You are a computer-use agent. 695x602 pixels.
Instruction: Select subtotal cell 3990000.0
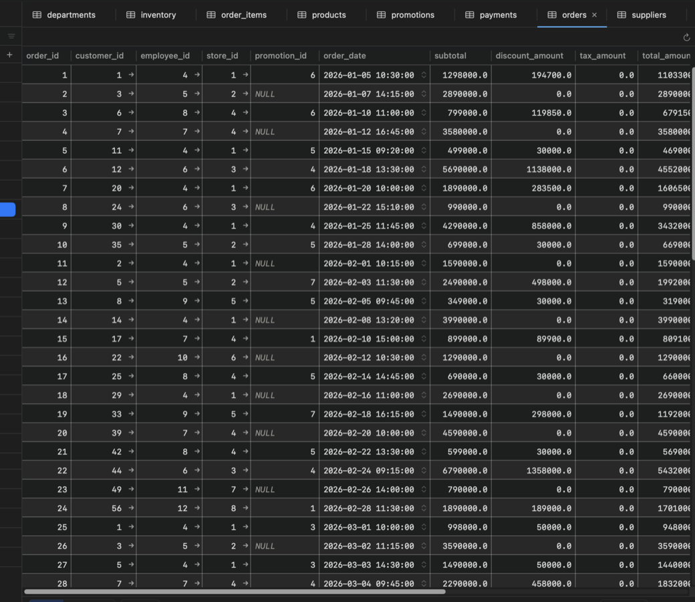460,320
